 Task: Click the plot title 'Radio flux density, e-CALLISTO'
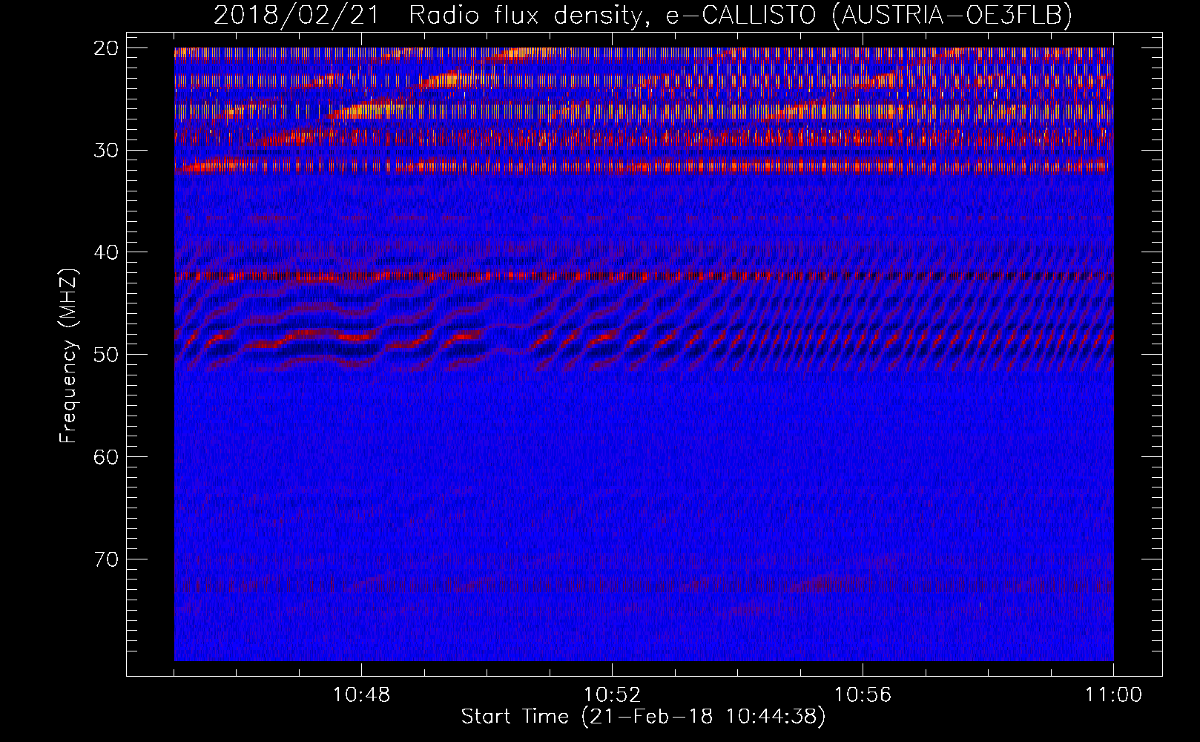(613, 15)
